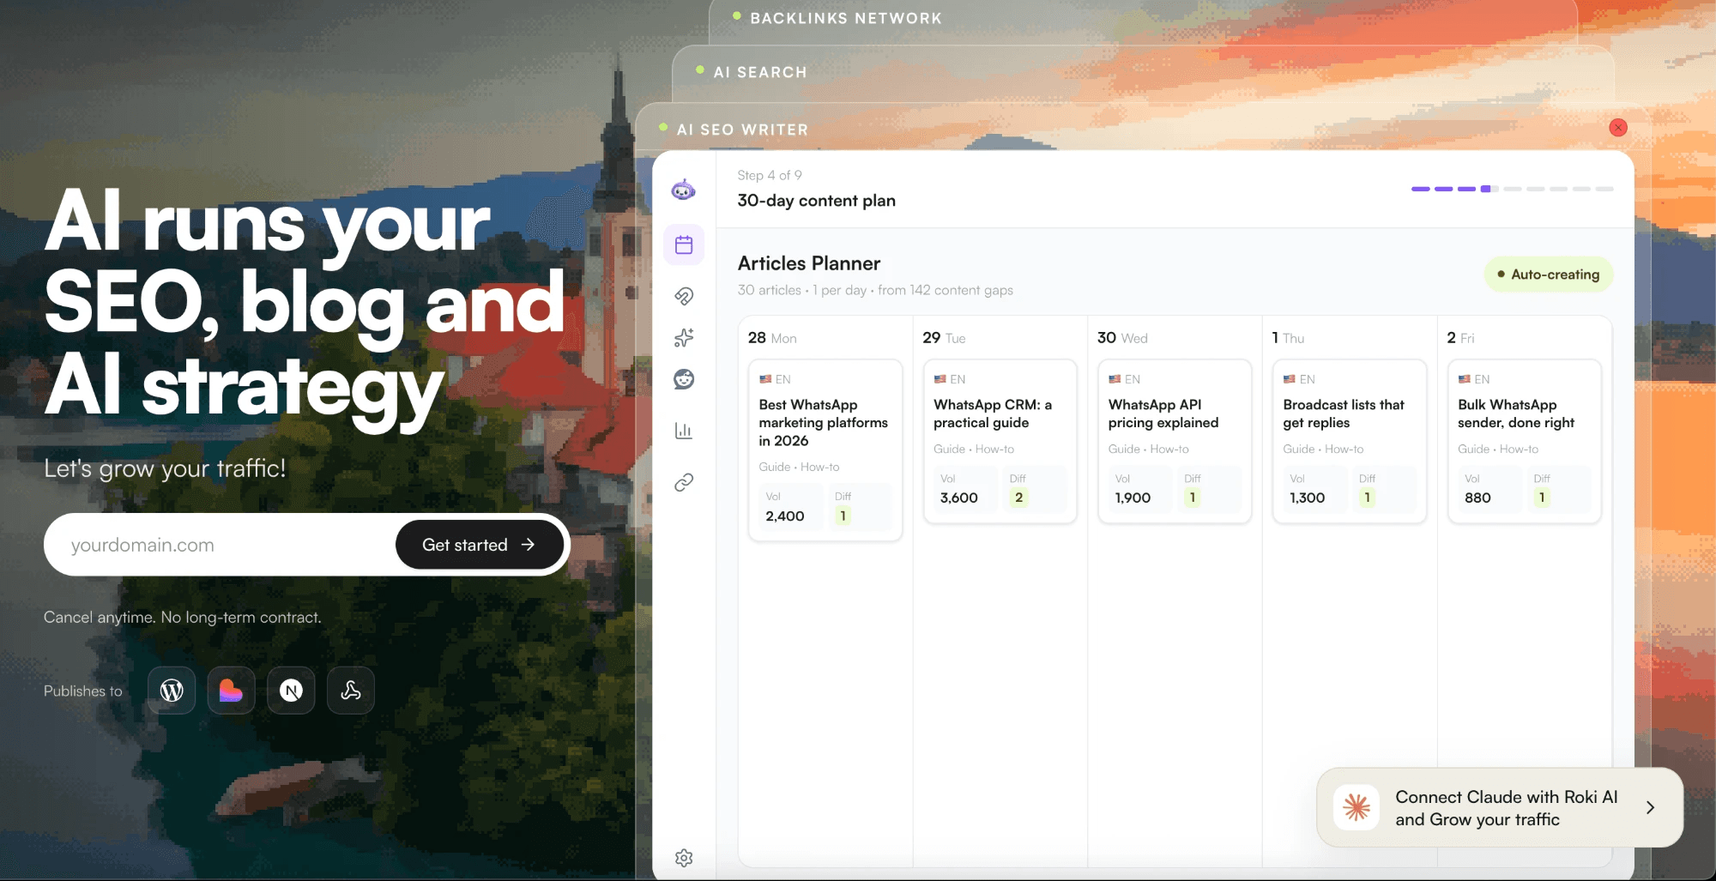1716x881 pixels.
Task: Expand the Connect Claude banner chevron arrow
Action: pyautogui.click(x=1650, y=807)
